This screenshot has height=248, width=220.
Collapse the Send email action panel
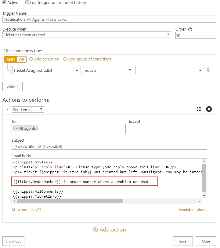coord(7,109)
